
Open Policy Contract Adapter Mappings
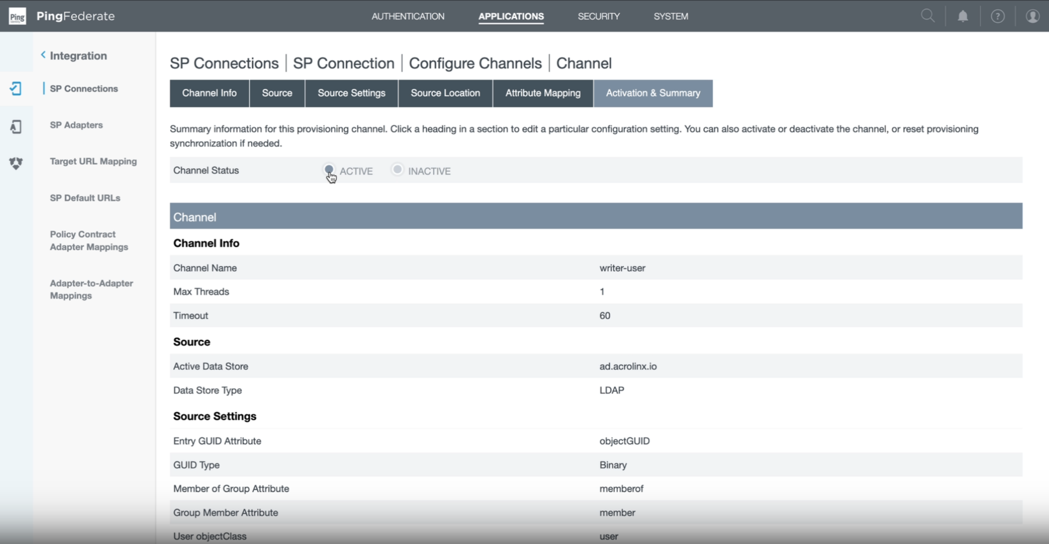[x=89, y=241]
